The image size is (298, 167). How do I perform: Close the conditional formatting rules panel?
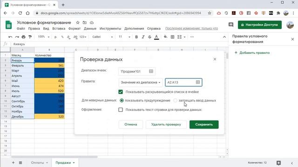pos(292,39)
